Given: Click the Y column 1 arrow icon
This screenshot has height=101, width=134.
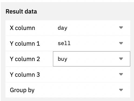Looking at the screenshot, I should tap(121, 43).
